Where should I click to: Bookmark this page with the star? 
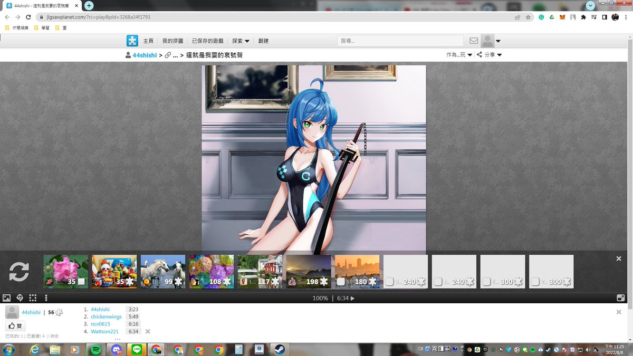[x=528, y=17]
